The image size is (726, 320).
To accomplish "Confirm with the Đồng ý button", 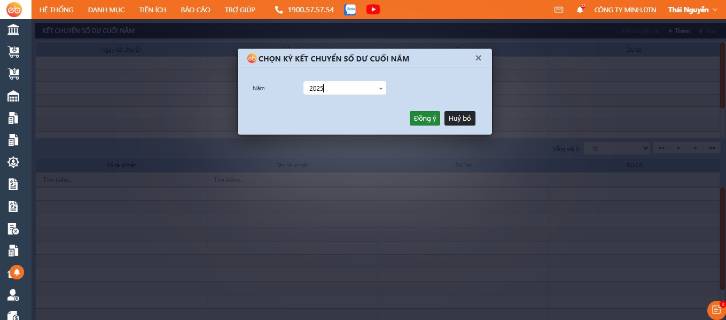I will pyautogui.click(x=425, y=119).
